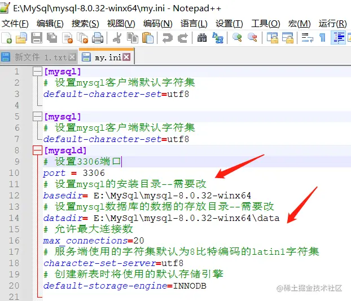Collapse the [mysql] fold on line 1
The image size is (351, 301).
37,72
